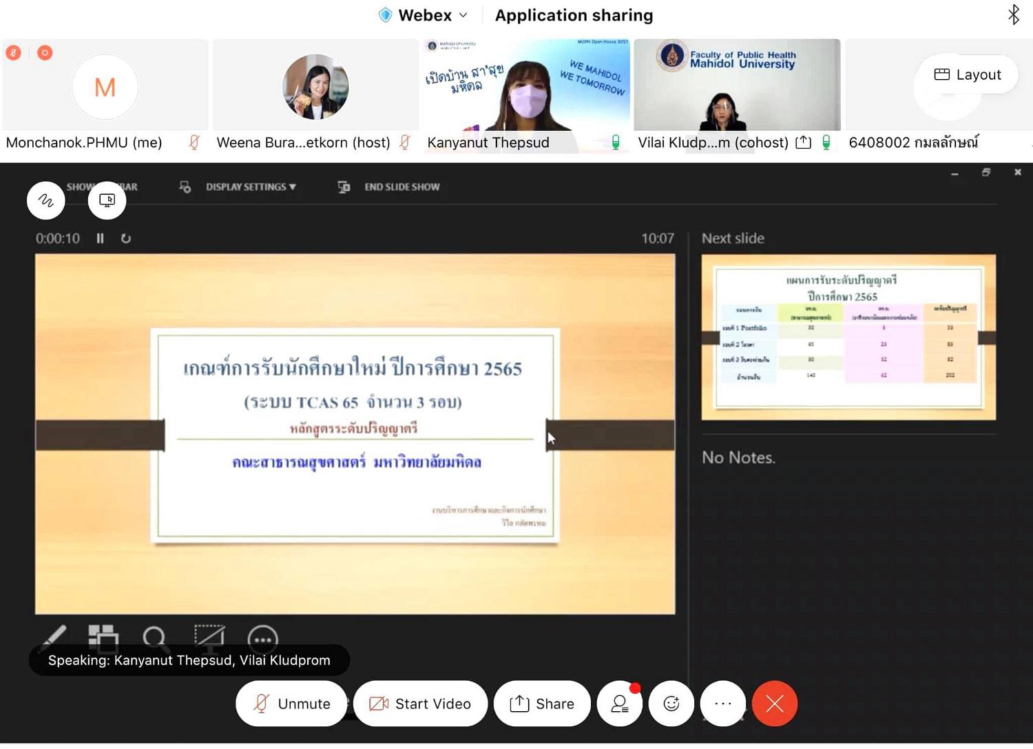Select Vilai Kludprom's cohost video tile
Viewport: 1033px width, 749px height.
(737, 95)
